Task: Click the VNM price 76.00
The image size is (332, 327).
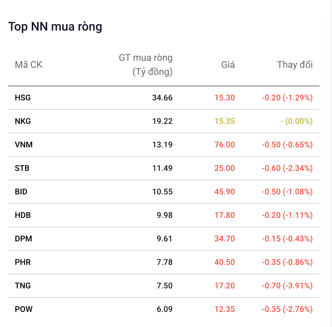Action: [x=225, y=145]
